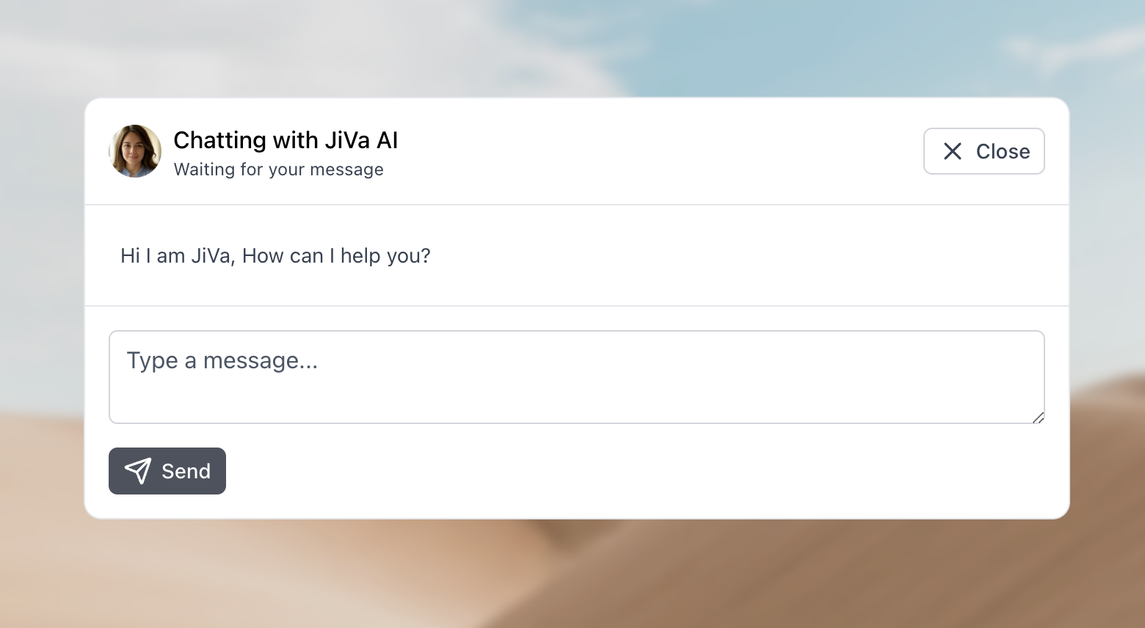Click the paper plane icon on Send
The width and height of the screenshot is (1145, 628).
(x=138, y=471)
